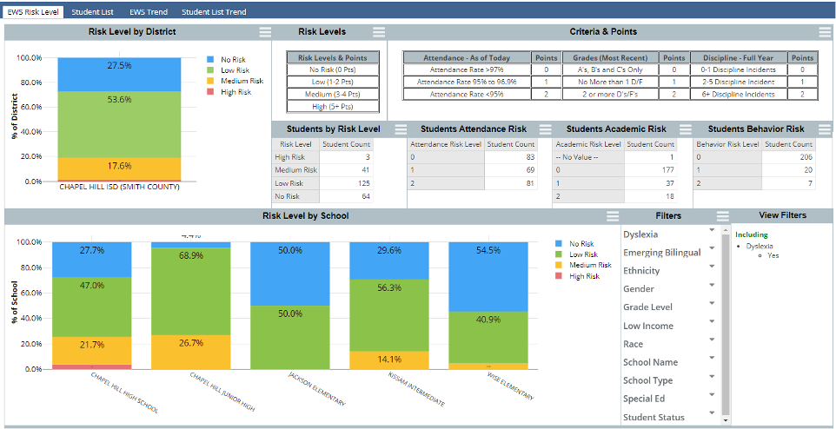Click the Filters panel vertical scrollbar

point(725,324)
